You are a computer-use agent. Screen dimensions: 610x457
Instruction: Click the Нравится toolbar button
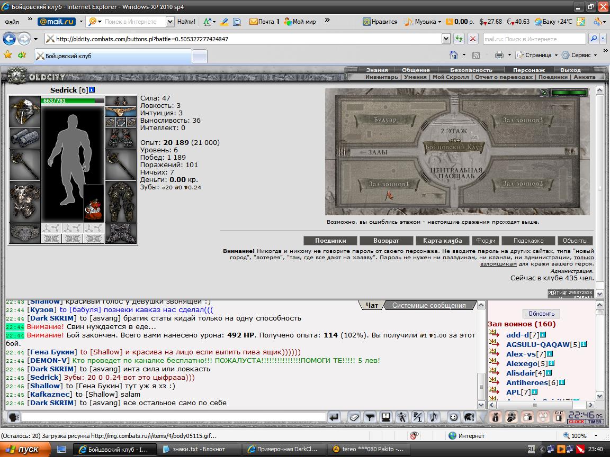pos(380,22)
